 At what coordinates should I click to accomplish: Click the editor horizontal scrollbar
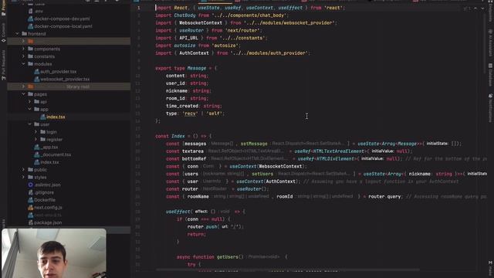point(288,270)
